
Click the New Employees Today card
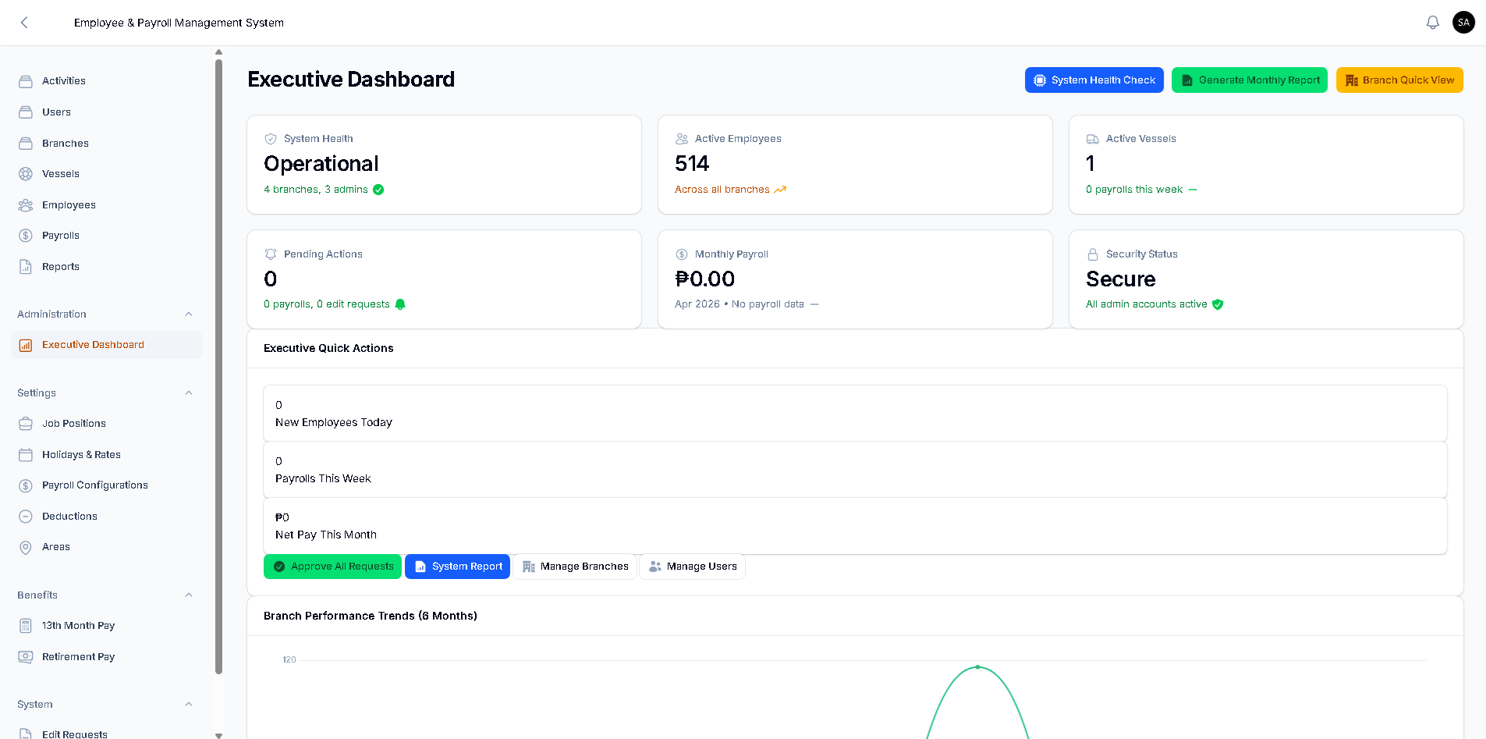(x=855, y=414)
